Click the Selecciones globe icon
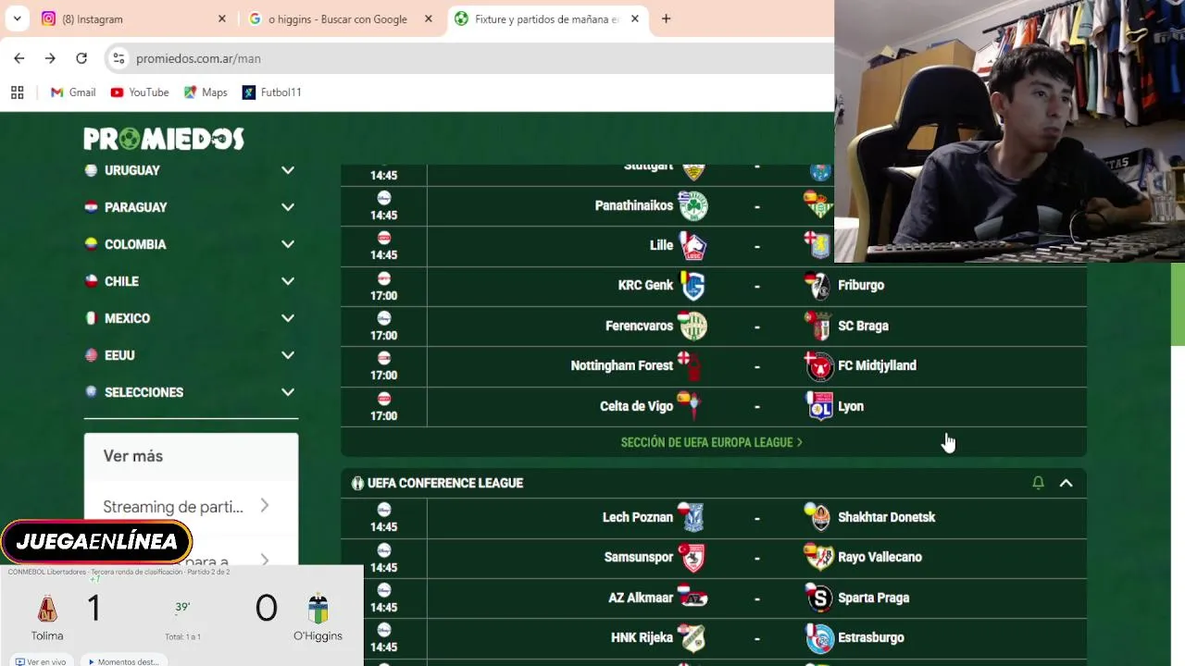 [x=91, y=392]
